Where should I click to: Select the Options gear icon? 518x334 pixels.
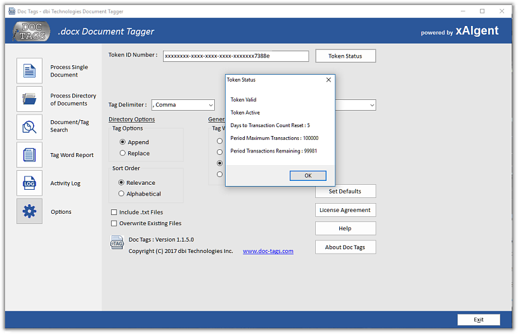pos(29,211)
